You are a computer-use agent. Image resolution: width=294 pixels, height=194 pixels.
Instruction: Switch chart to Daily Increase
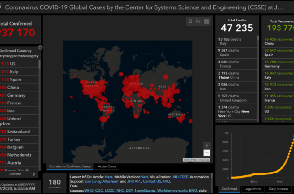pos(279,189)
